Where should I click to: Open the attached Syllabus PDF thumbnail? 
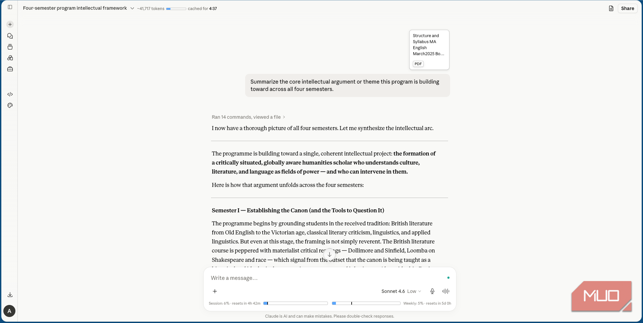pyautogui.click(x=429, y=50)
